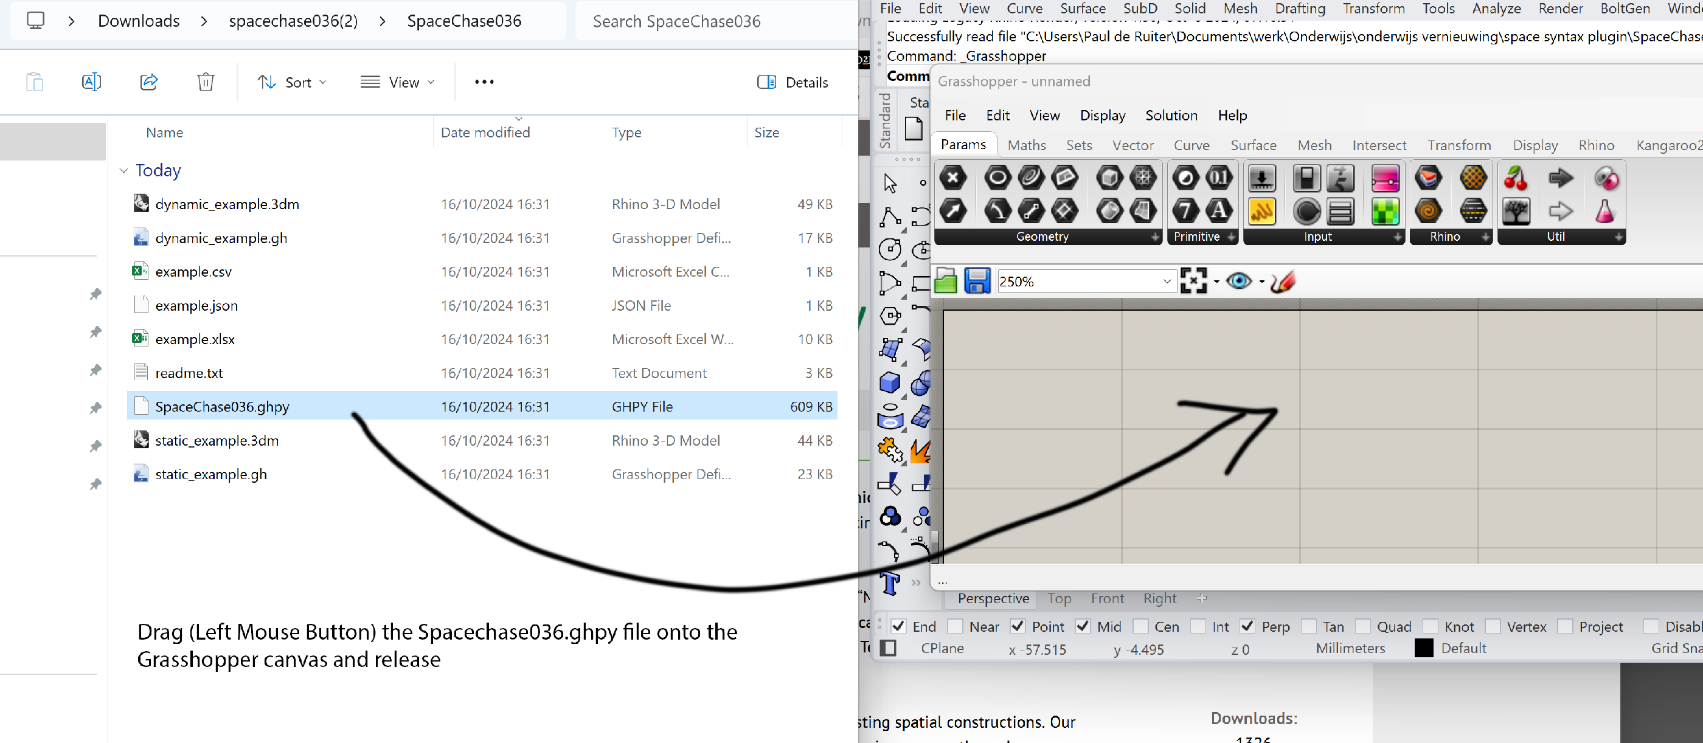
Task: Toggle the Mid osnap checkbox
Action: tap(1082, 626)
